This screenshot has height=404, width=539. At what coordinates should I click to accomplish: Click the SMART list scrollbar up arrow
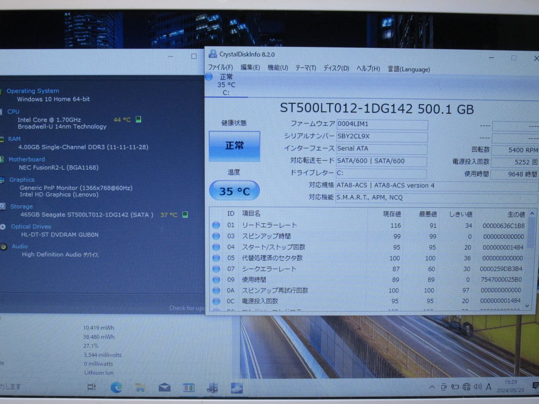point(532,213)
